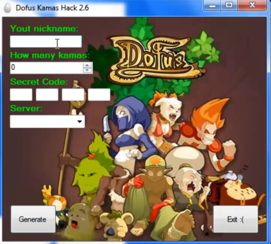Click the Generate button

[33, 219]
